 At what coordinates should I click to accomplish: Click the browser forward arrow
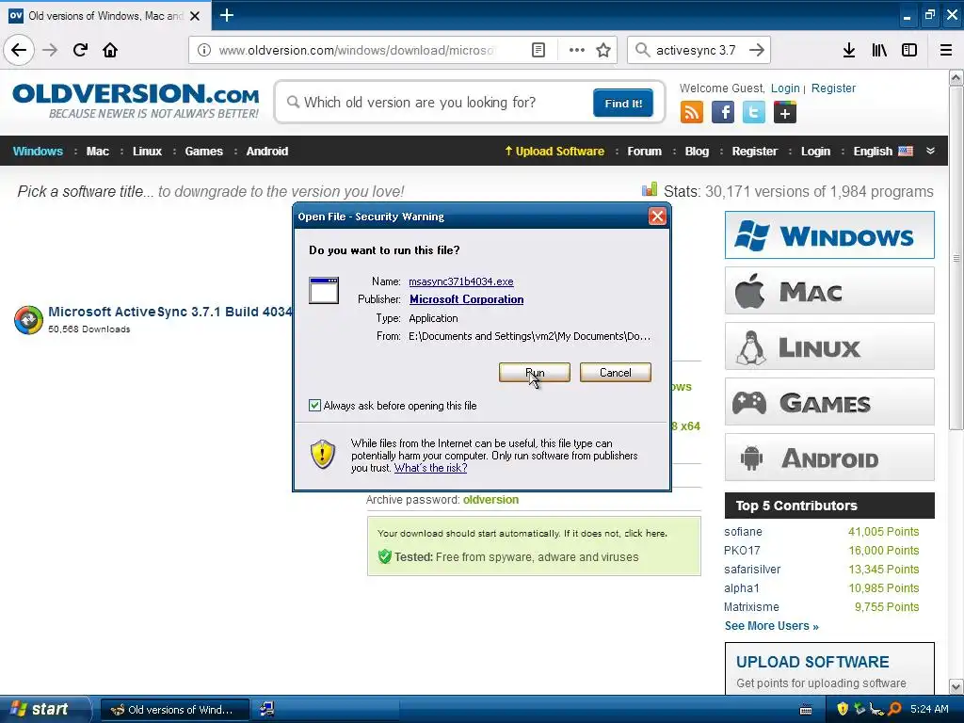click(50, 50)
